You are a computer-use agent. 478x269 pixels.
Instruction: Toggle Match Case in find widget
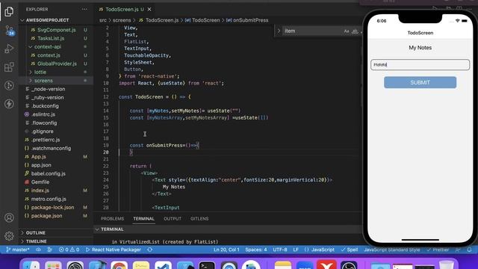point(347,31)
